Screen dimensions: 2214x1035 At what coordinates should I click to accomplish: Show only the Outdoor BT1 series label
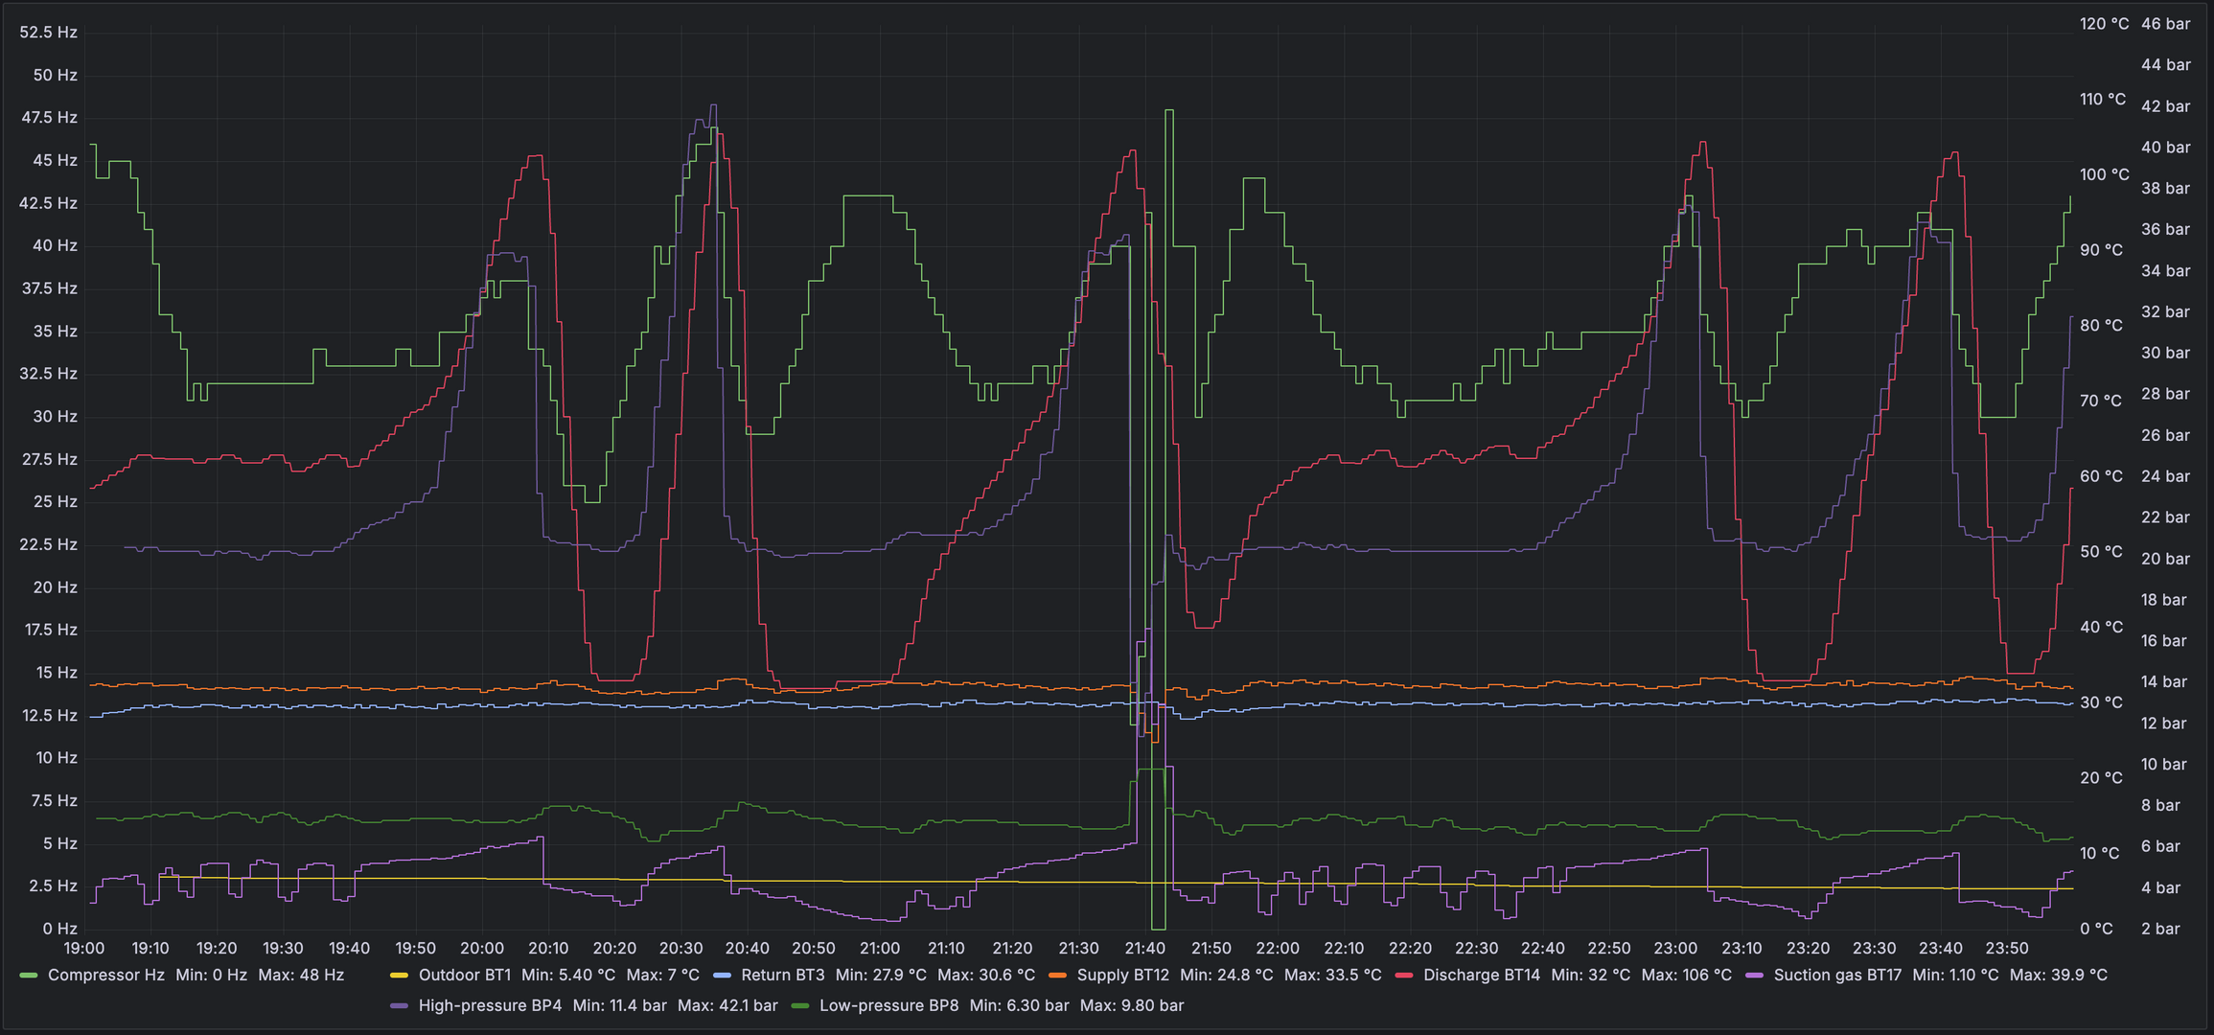tap(464, 976)
